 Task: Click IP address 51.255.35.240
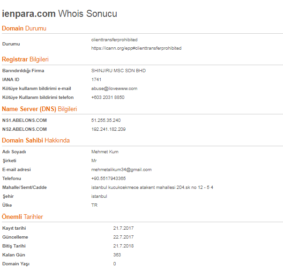point(106,120)
